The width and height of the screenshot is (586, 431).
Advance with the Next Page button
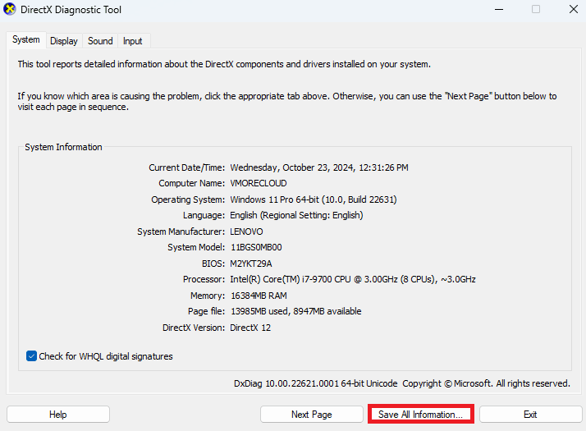point(312,415)
